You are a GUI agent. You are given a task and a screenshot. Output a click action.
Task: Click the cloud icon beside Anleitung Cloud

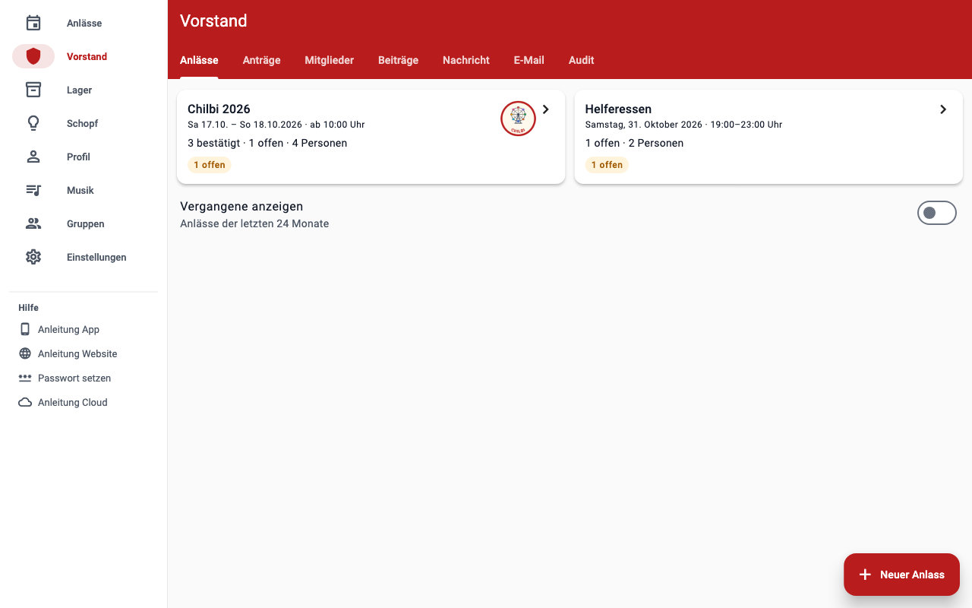[25, 402]
